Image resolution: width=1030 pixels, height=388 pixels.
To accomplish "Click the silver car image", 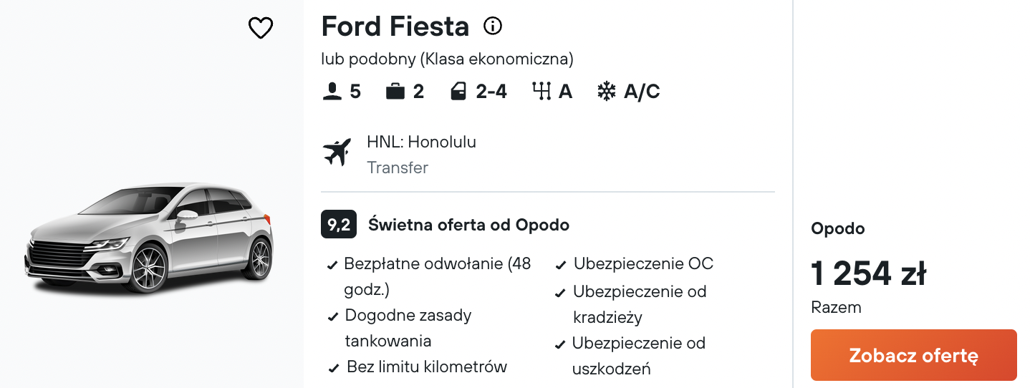I will pyautogui.click(x=149, y=238).
